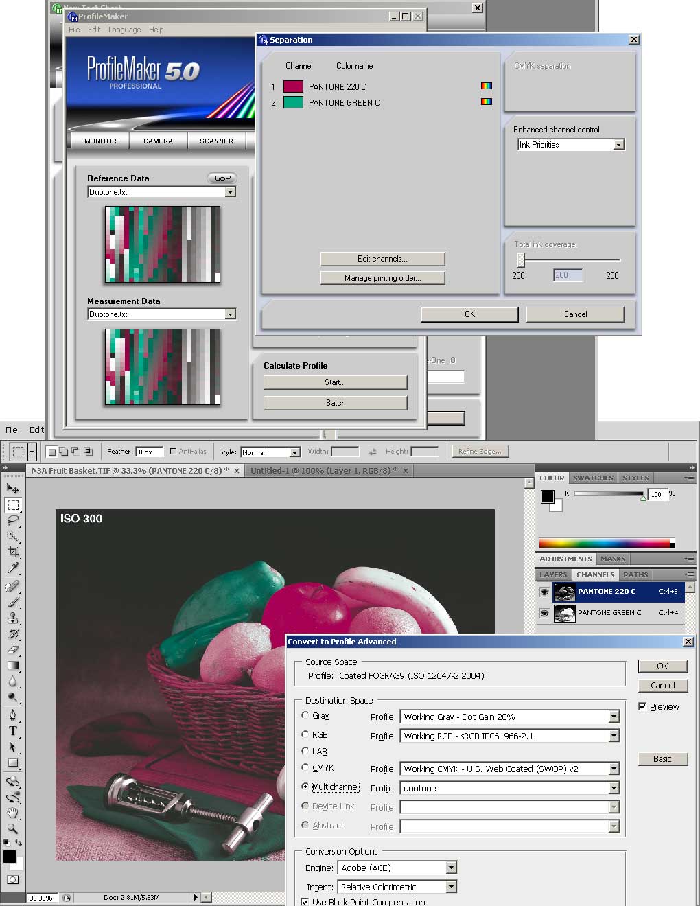Image resolution: width=700 pixels, height=906 pixels.
Task: Hide the PANTONE 220 C channel
Action: coord(544,592)
